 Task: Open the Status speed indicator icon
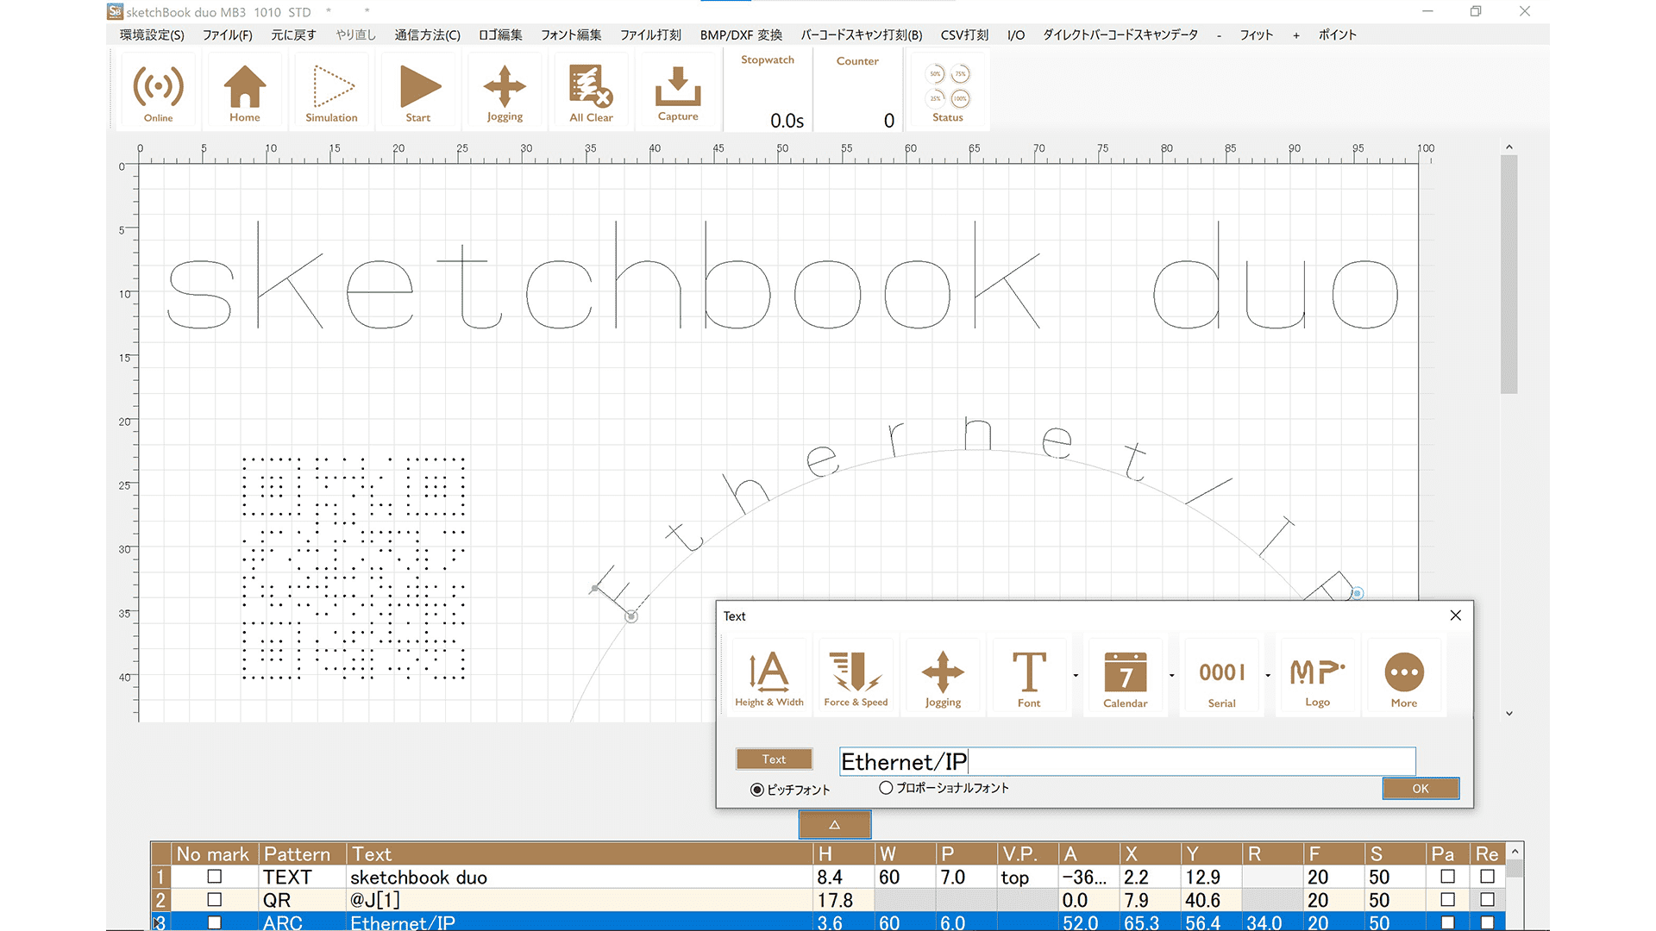click(x=948, y=91)
